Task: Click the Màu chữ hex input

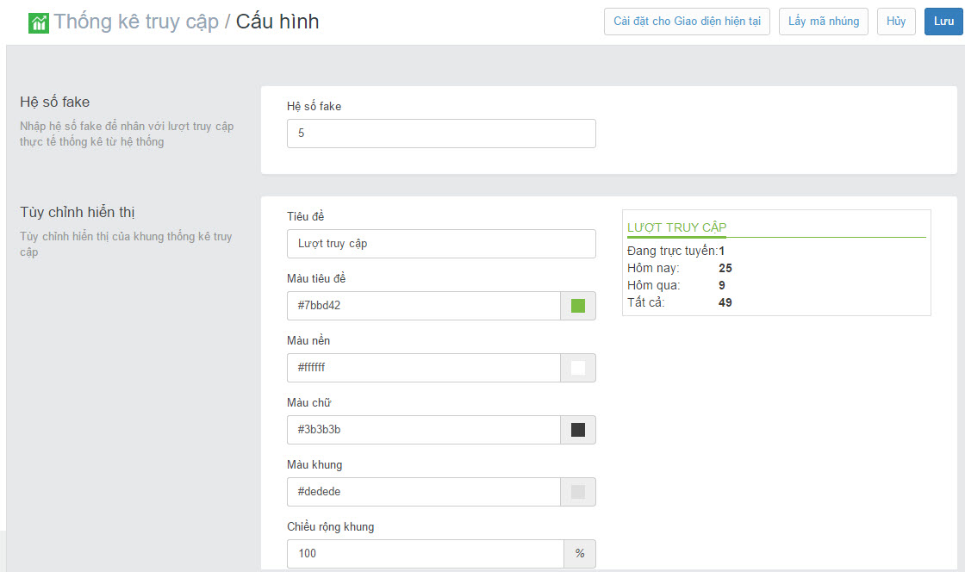Action: point(423,430)
